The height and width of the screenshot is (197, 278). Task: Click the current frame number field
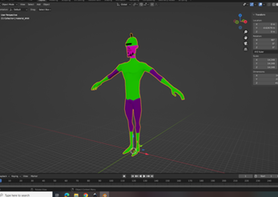click(x=245, y=176)
